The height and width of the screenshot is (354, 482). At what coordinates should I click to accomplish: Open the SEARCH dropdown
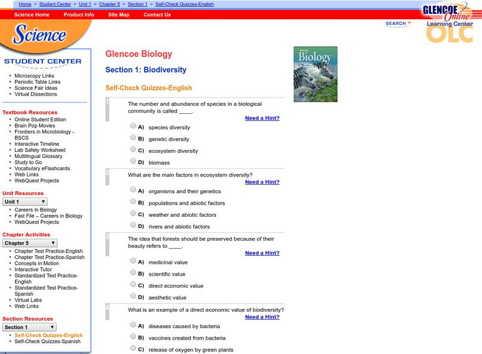pyautogui.click(x=398, y=23)
